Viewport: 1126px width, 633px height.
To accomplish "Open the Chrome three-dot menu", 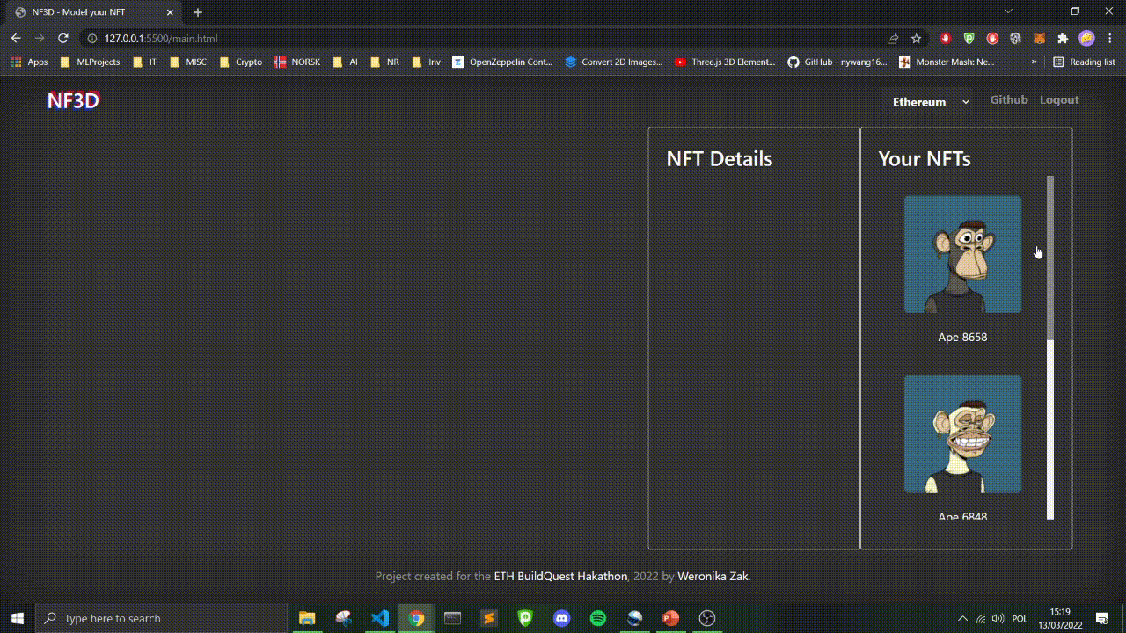I will point(1110,39).
